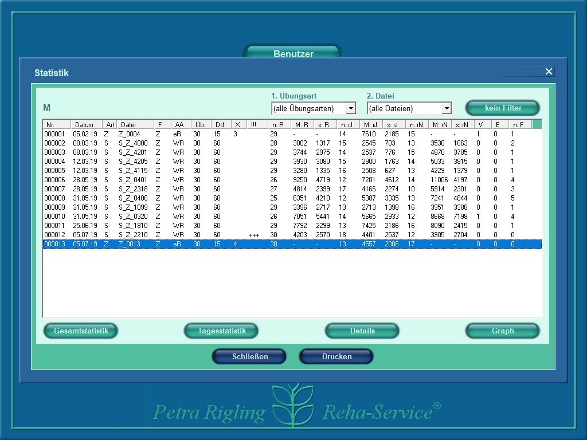Screen dimensions: 587x440
Task: Show the Graph for the selection
Action: click(503, 331)
